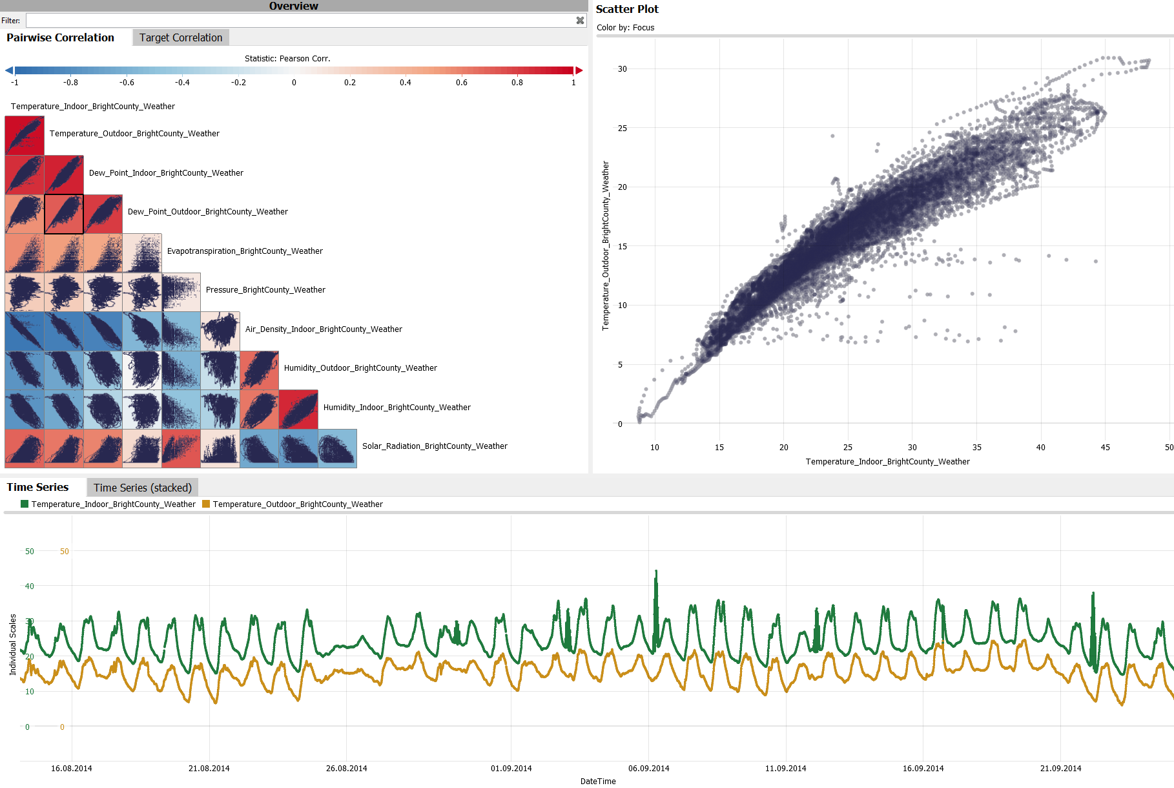Click the Evapotranspiration vs Temperature_Indoor cell
1174x788 pixels.
point(24,252)
